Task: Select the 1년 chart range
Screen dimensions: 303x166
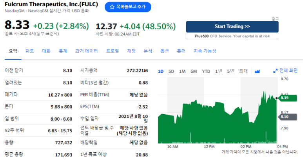Action: 219,71
